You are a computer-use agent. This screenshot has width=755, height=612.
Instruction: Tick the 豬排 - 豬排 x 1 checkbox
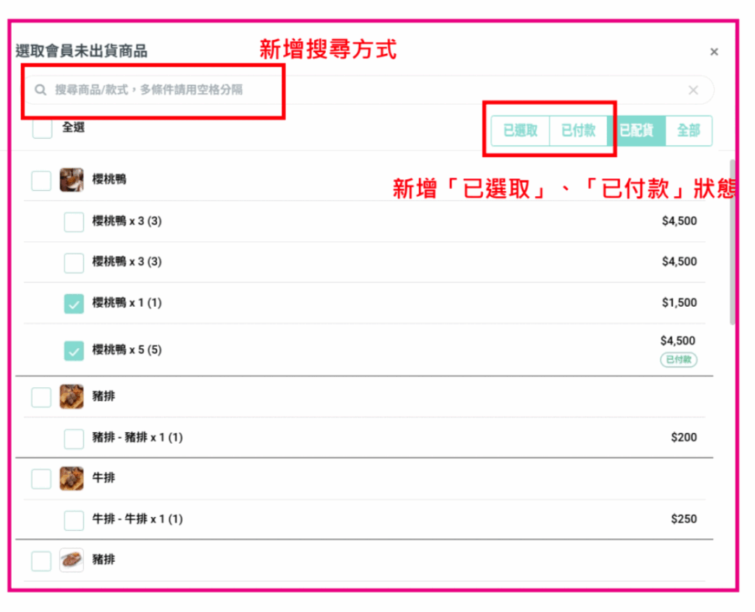coord(74,438)
